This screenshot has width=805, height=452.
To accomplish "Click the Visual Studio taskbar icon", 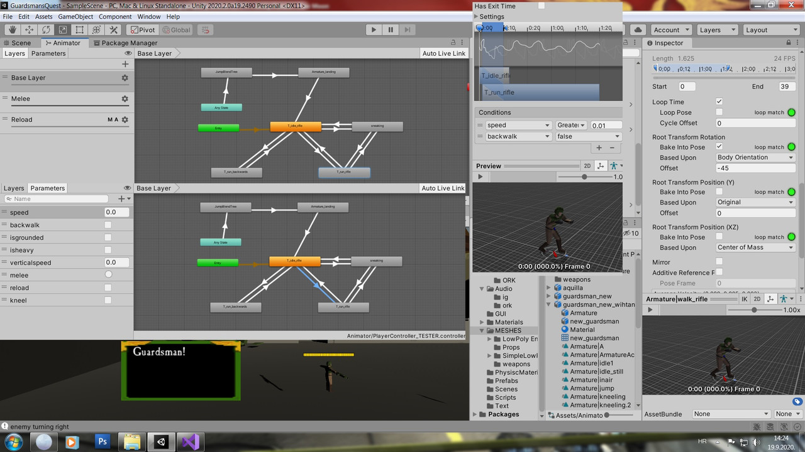I will [x=190, y=442].
